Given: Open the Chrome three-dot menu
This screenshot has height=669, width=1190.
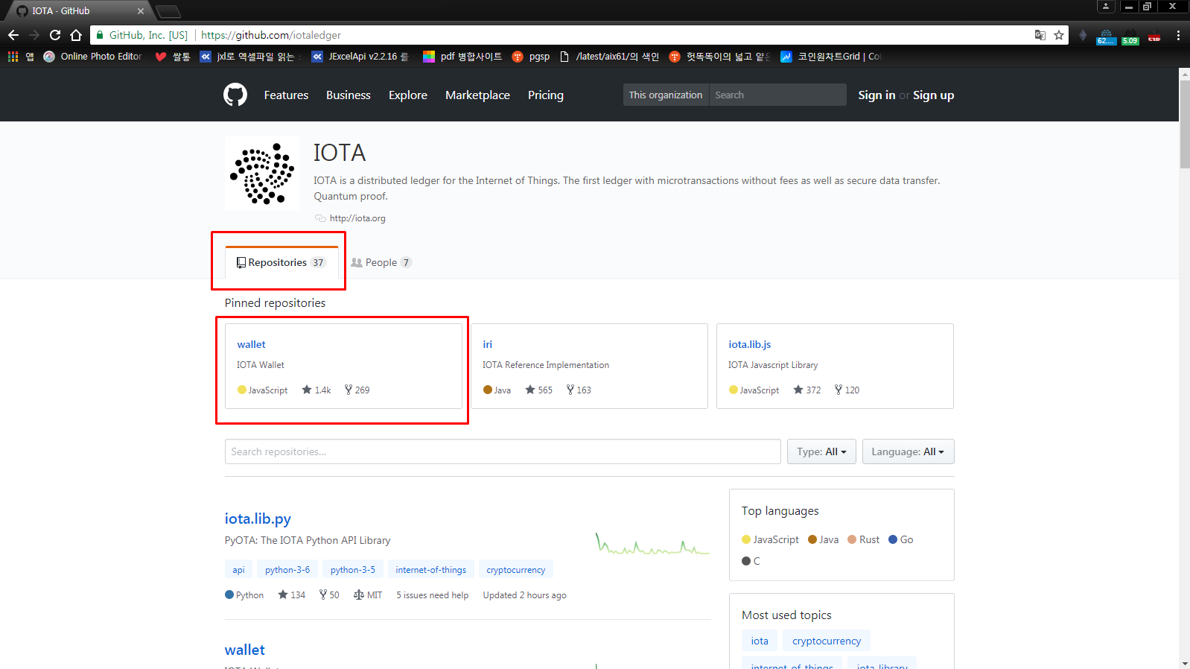Looking at the screenshot, I should [x=1178, y=35].
